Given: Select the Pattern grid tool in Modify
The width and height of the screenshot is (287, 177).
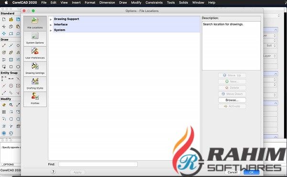Looking at the screenshot, I should 4,112.
